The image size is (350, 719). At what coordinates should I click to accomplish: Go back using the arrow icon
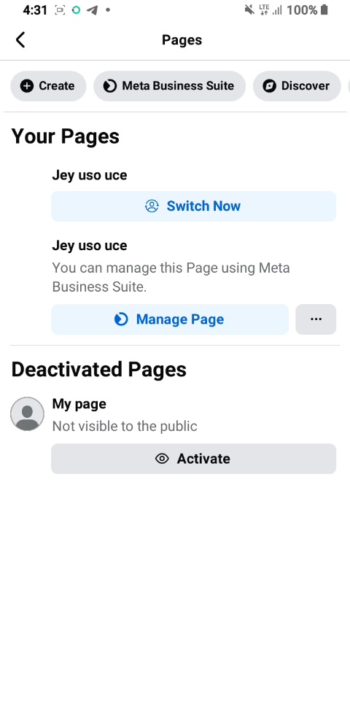point(20,40)
